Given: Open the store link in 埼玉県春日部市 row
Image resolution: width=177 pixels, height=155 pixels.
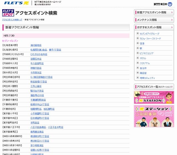Looking at the screenshot, I should point(41,77).
